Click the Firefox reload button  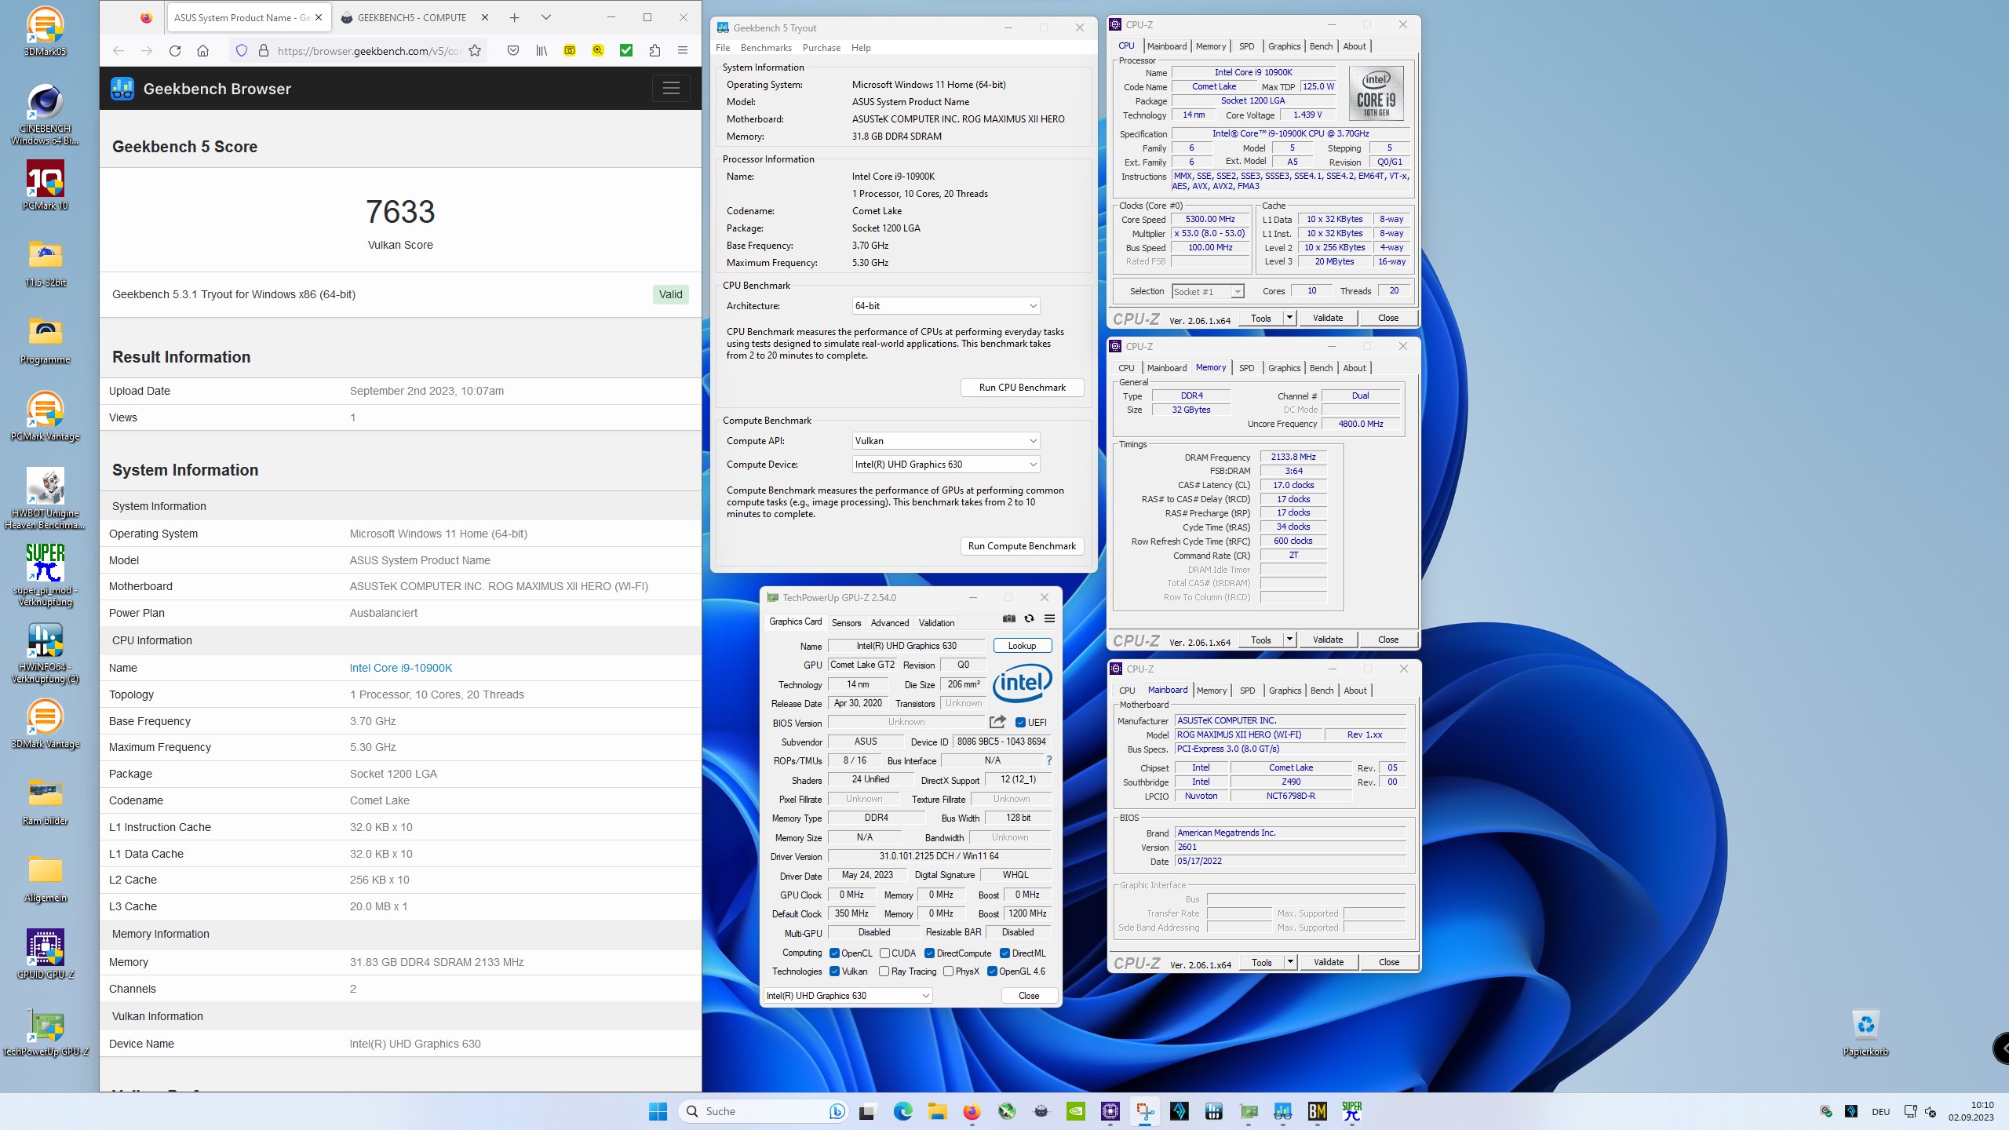click(174, 51)
